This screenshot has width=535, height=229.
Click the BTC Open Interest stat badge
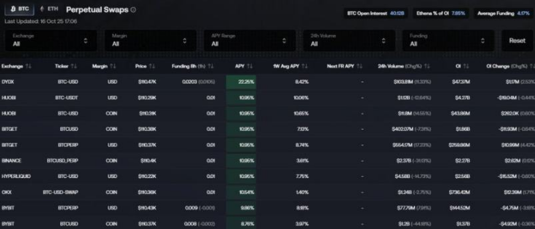(x=376, y=13)
